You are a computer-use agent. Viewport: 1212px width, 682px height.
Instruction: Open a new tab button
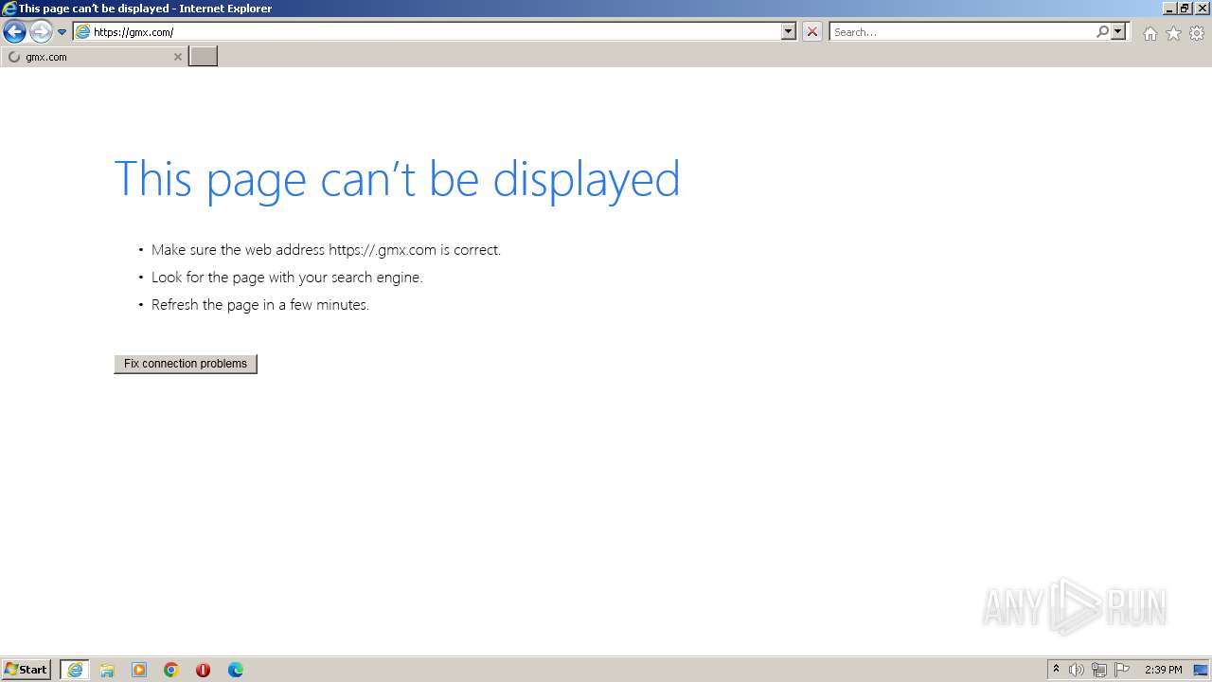coord(203,57)
